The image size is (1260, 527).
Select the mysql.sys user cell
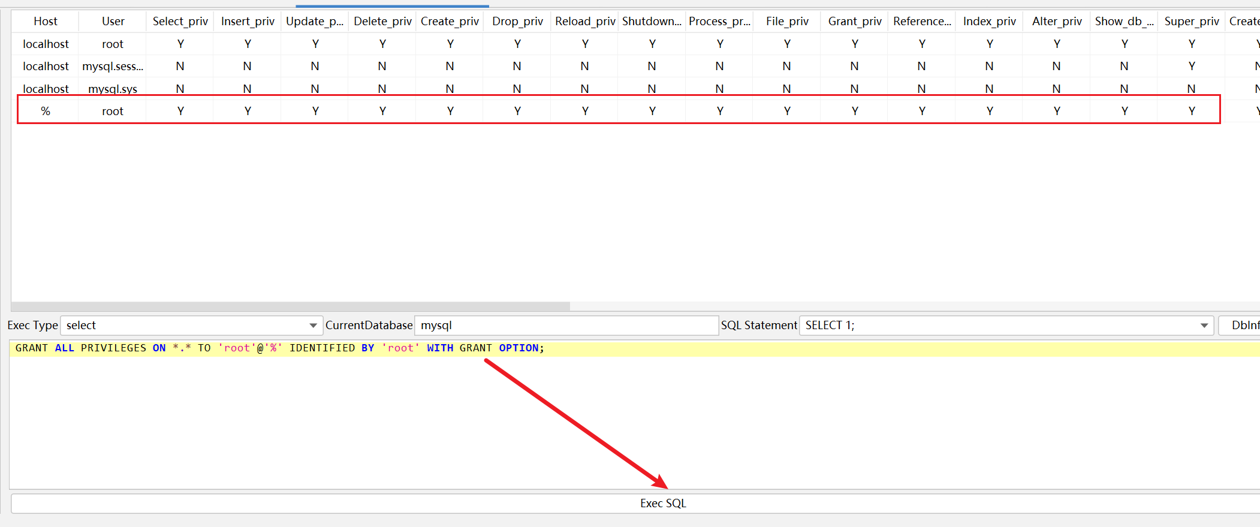click(113, 89)
